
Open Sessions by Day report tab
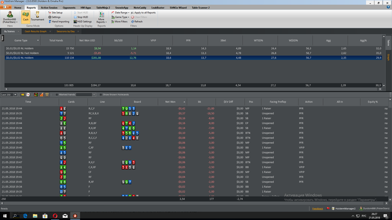coord(66,31)
